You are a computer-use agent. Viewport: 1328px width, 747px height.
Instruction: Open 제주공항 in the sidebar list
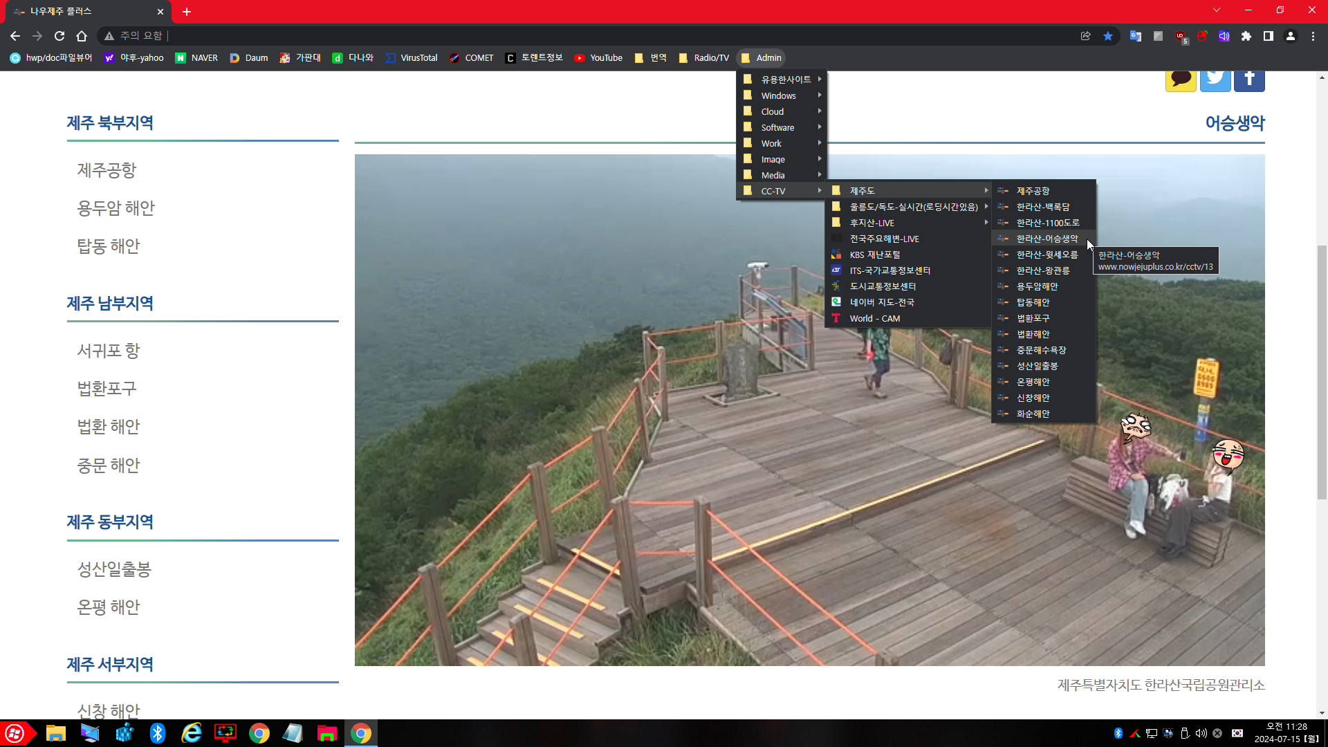(x=107, y=170)
